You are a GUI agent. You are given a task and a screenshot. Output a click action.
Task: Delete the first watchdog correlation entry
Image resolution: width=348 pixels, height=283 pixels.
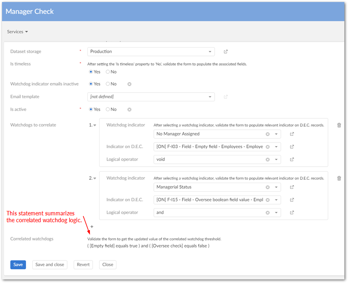[339, 125]
